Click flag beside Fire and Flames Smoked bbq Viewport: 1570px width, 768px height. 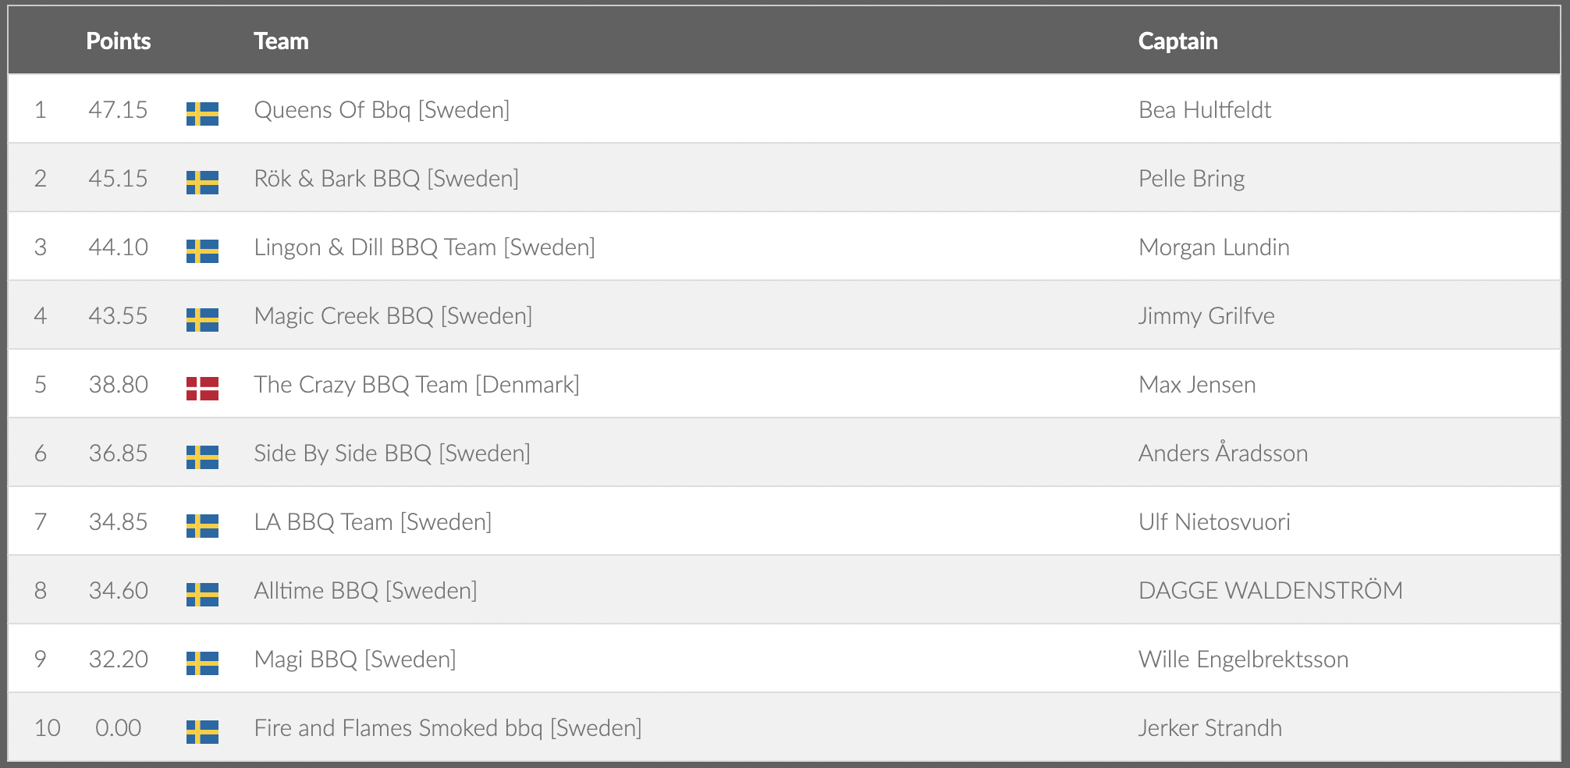click(202, 732)
